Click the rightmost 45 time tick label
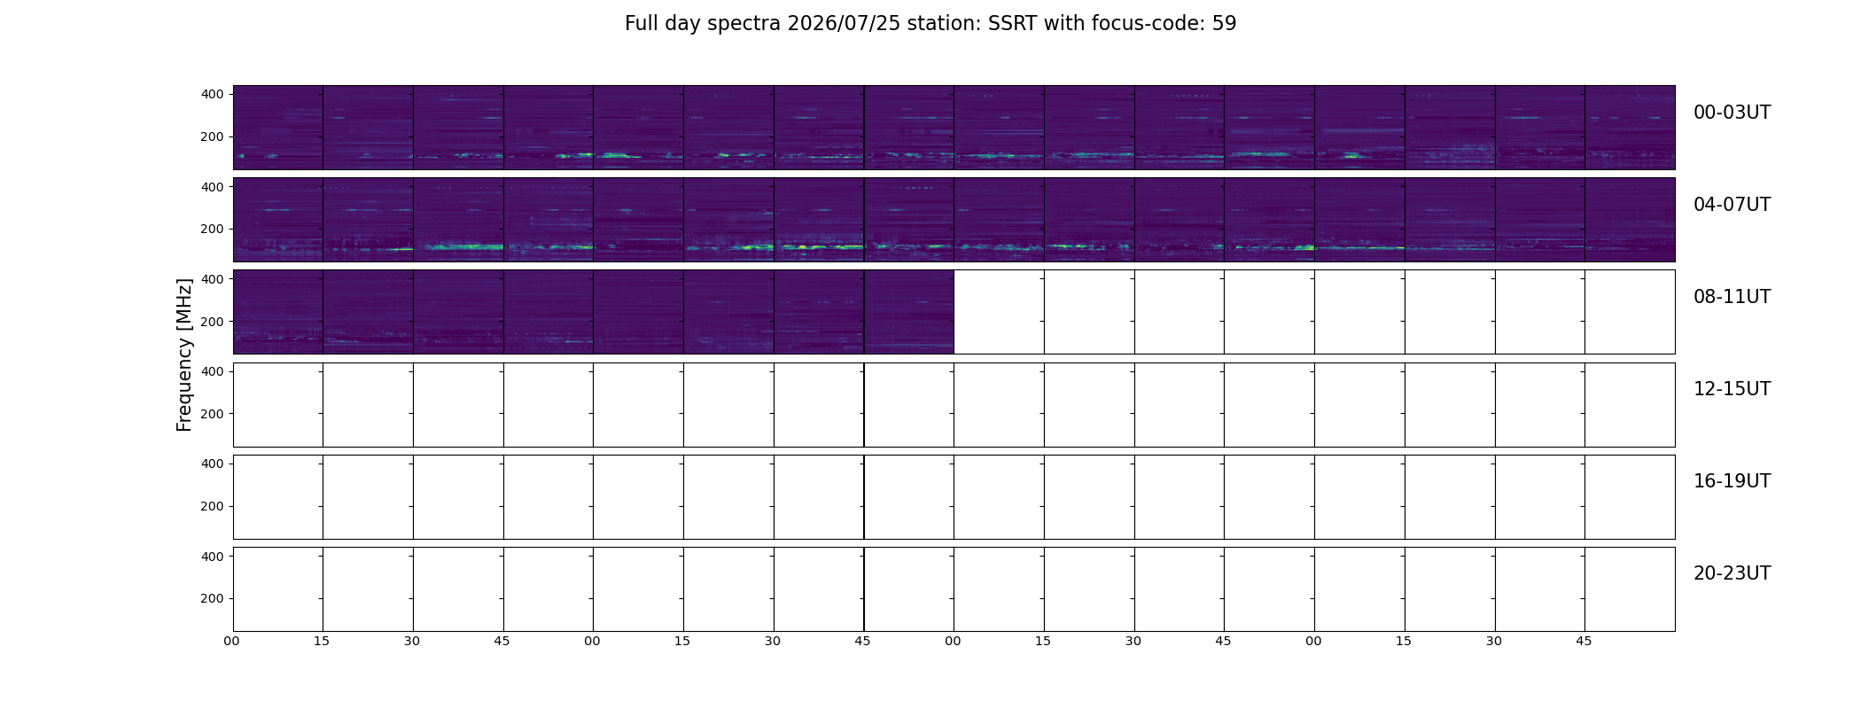Viewport: 1861px width, 709px height. tap(1584, 641)
